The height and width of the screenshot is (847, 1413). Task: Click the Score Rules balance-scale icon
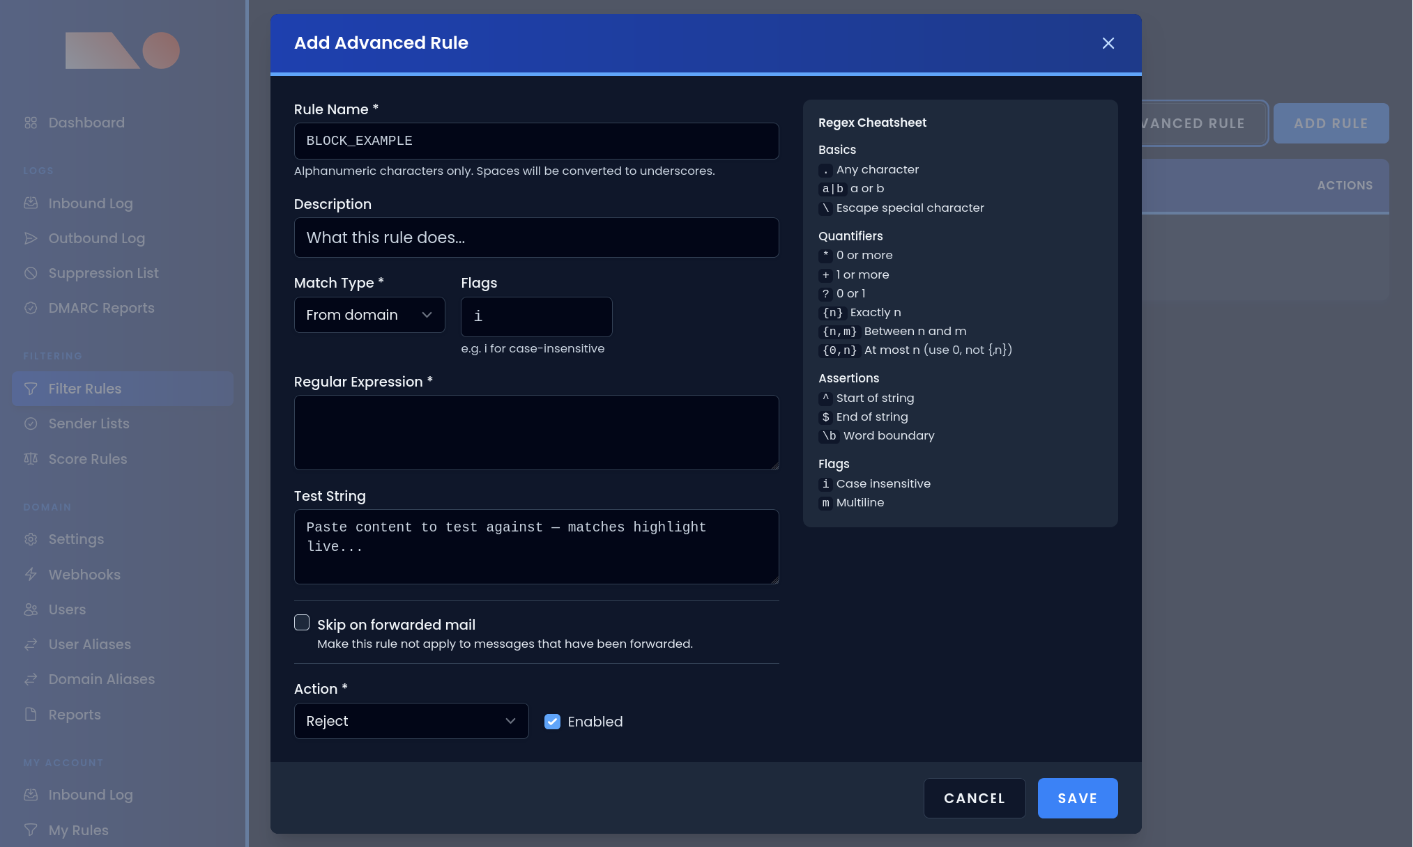click(31, 459)
